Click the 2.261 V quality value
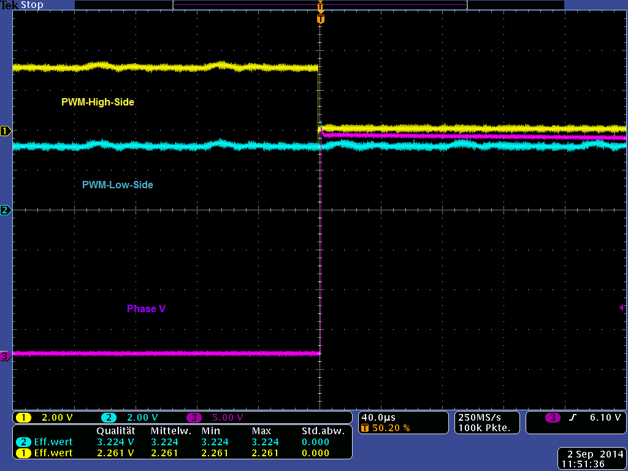This screenshot has height=471, width=628. coord(115,453)
